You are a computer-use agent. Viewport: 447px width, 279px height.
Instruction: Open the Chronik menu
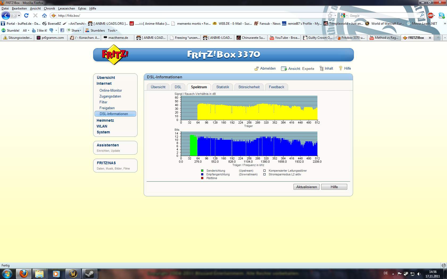pos(49,9)
